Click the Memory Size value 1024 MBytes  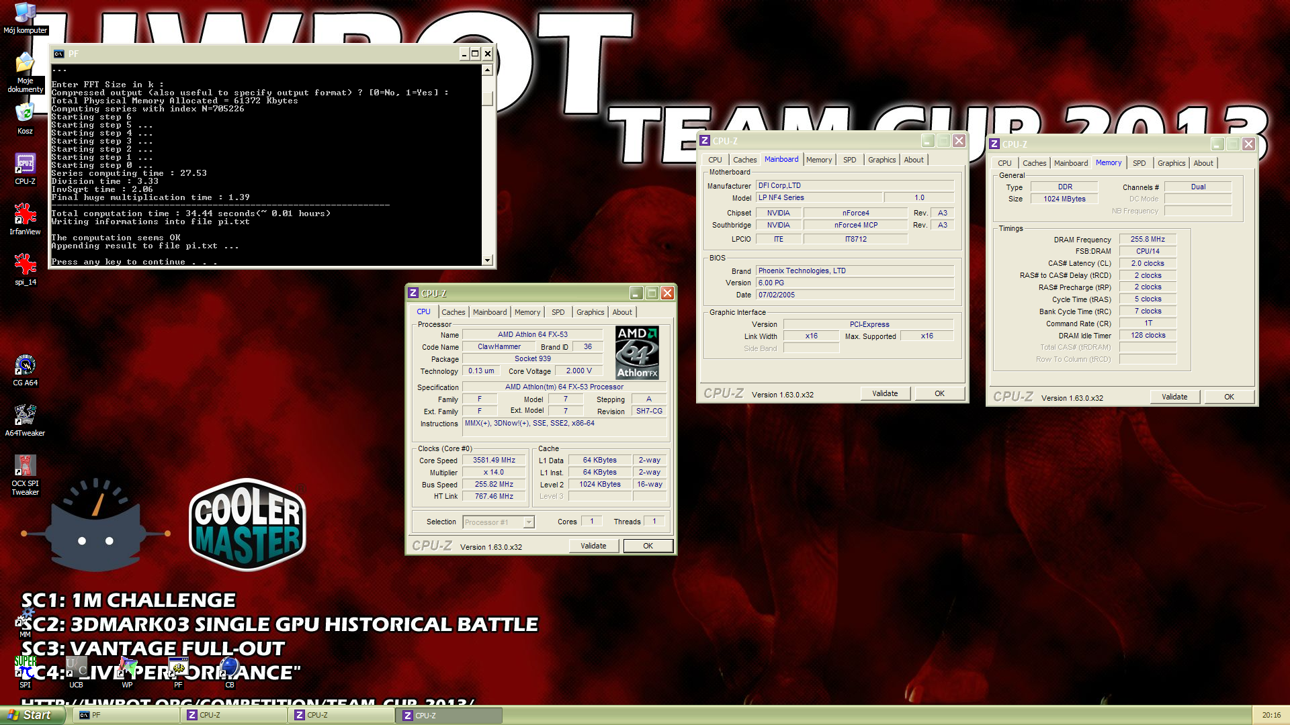(1064, 199)
